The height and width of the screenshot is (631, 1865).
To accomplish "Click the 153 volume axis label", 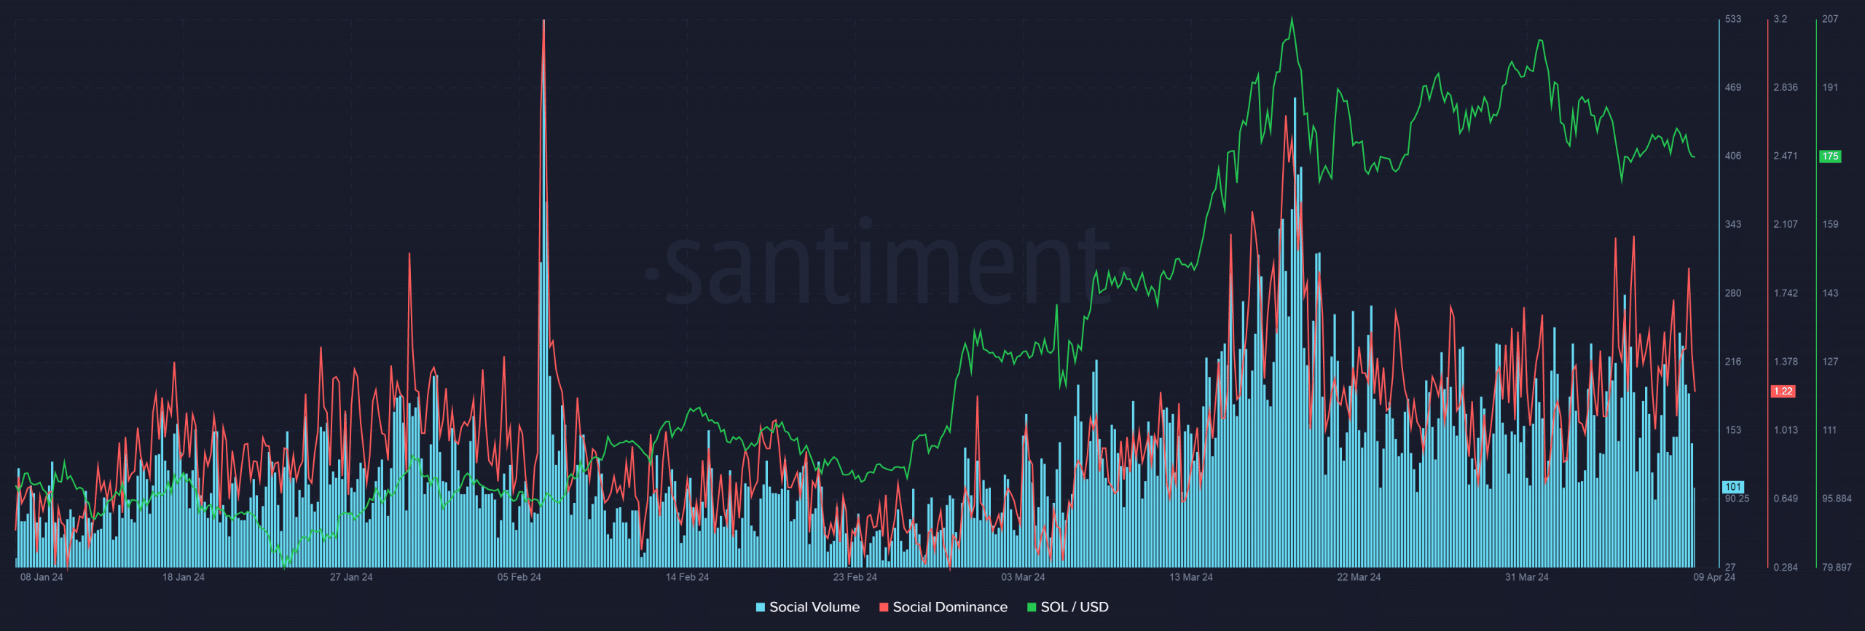I will tap(1733, 430).
